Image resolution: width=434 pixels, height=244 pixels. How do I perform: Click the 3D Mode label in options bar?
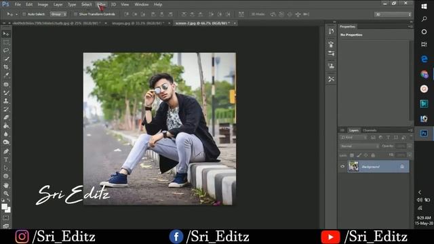click(x=258, y=14)
